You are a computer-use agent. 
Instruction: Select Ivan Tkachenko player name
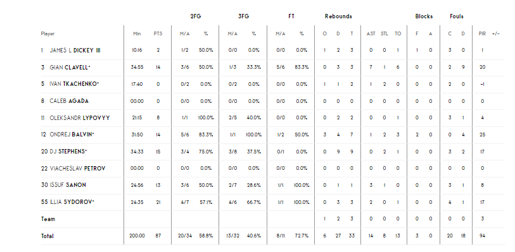click(x=74, y=84)
